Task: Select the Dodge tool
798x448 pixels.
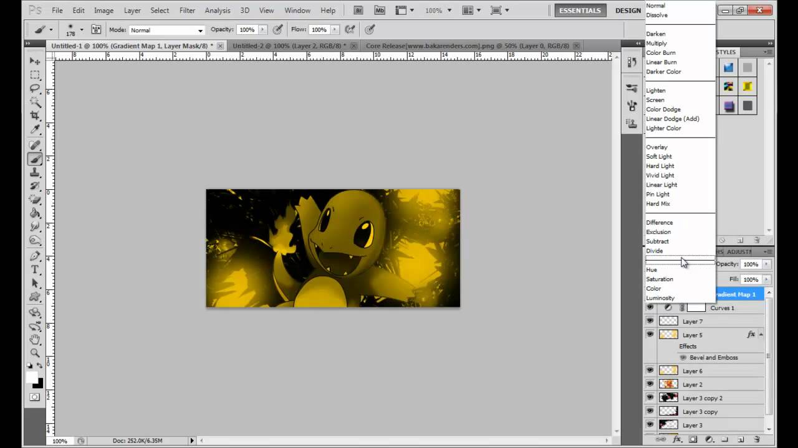Action: [35, 241]
